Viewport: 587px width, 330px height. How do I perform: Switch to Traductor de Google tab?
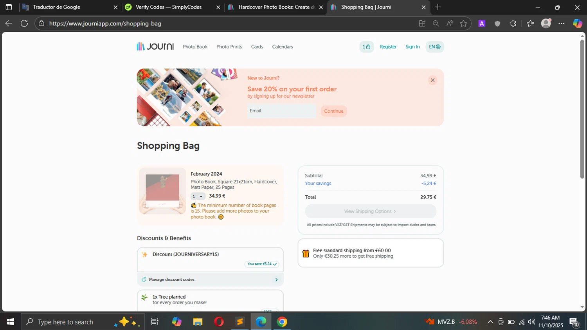(x=70, y=7)
